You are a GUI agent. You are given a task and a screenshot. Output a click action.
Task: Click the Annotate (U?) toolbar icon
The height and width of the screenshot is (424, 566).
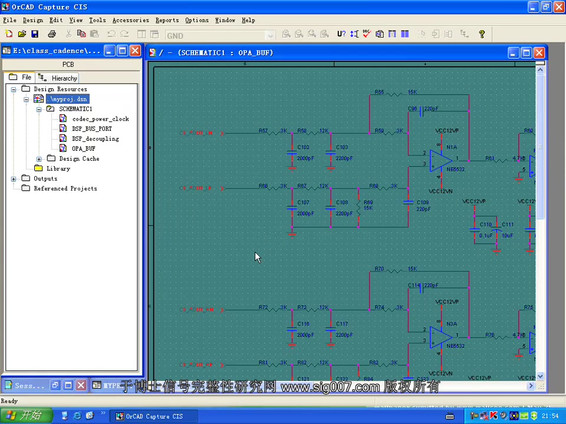[x=341, y=34]
